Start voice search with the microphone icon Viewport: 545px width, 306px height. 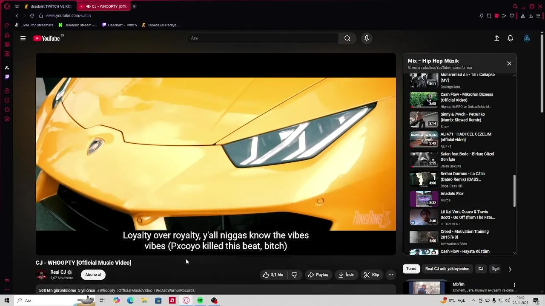click(x=367, y=38)
